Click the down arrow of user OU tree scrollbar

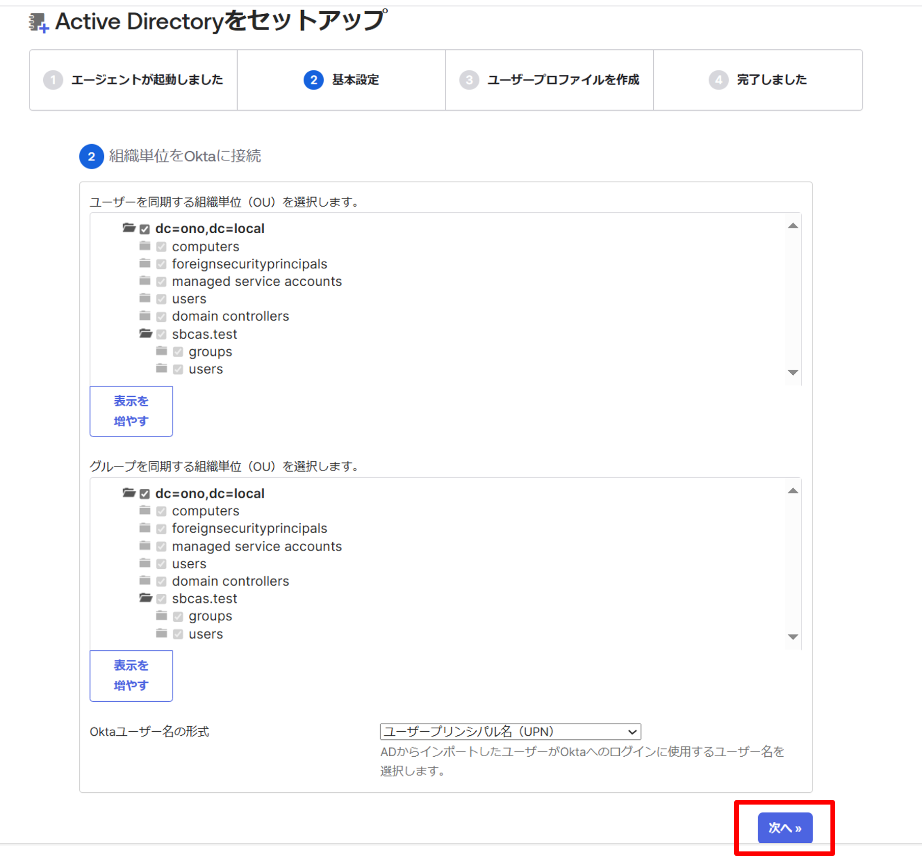click(793, 372)
